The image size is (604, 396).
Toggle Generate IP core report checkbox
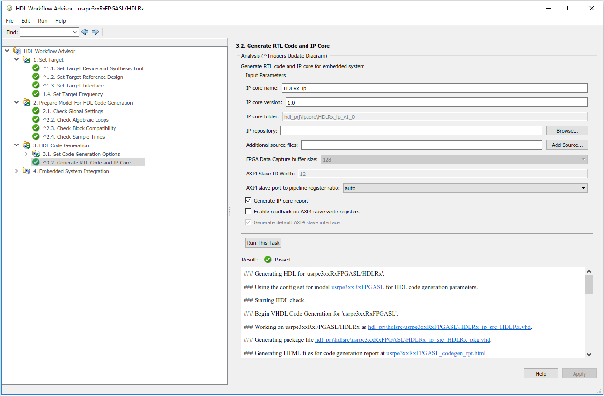tap(248, 201)
